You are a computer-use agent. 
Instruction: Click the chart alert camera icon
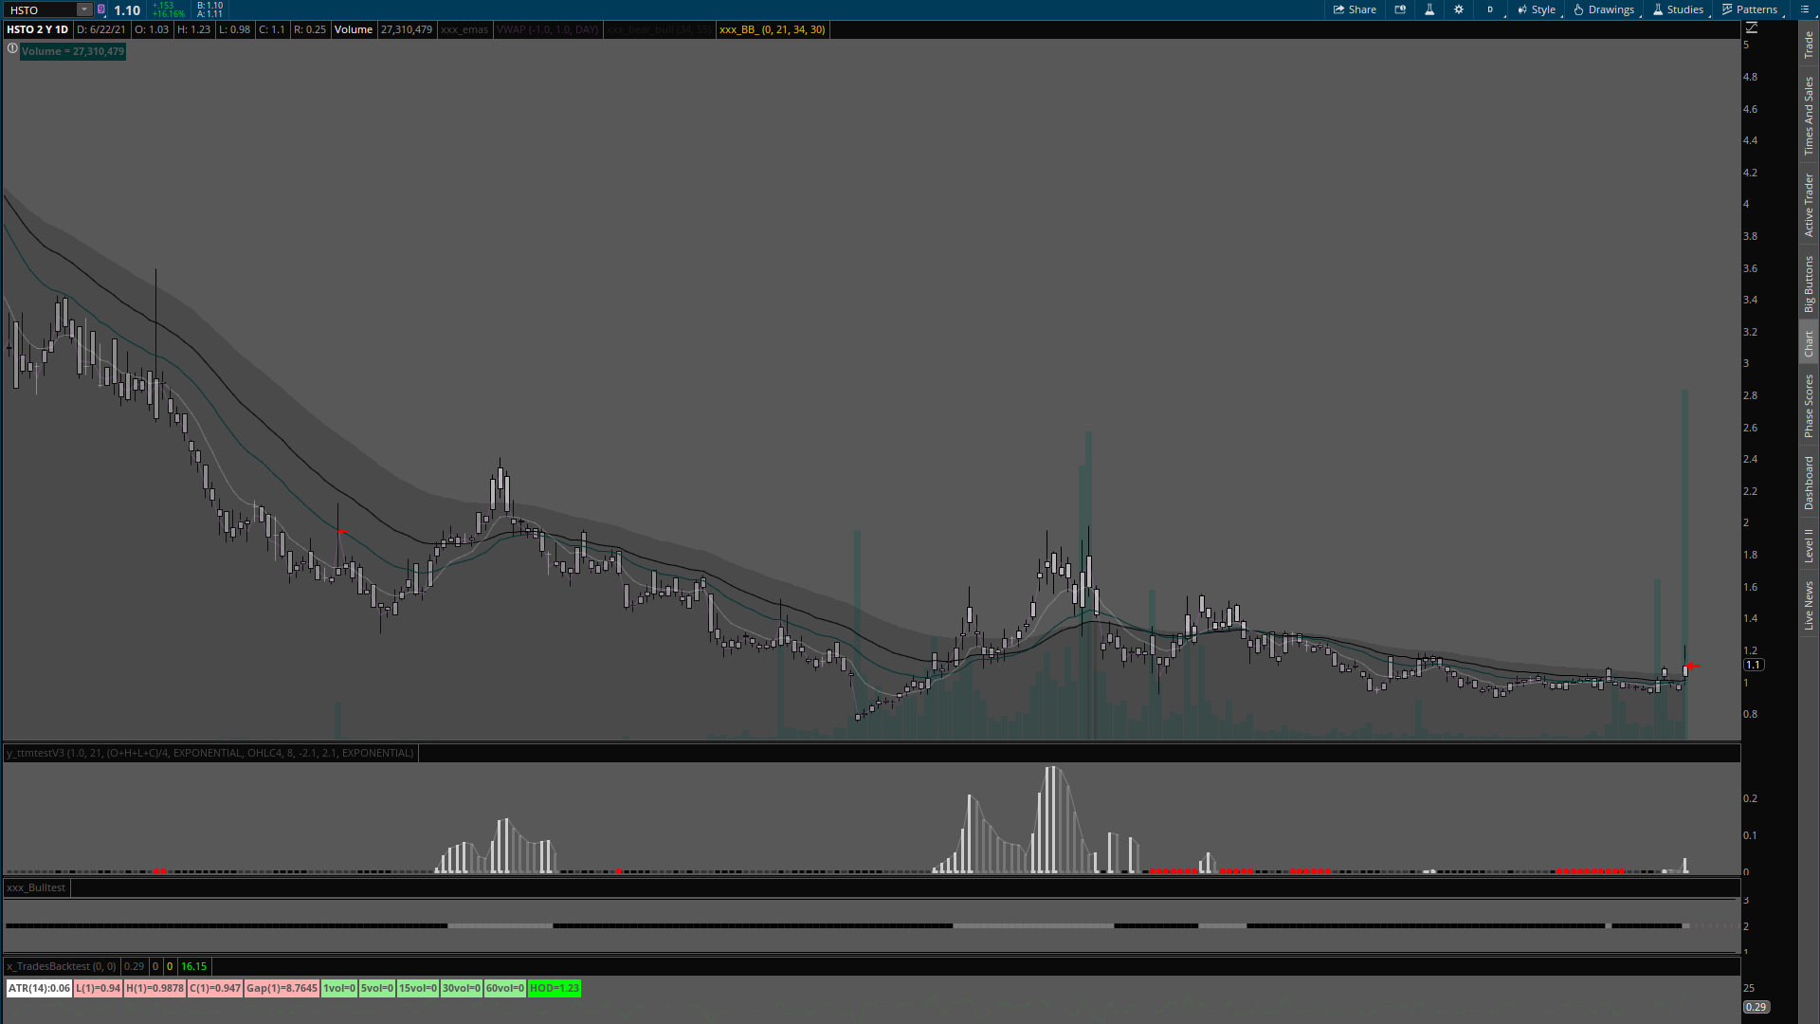1400,9
